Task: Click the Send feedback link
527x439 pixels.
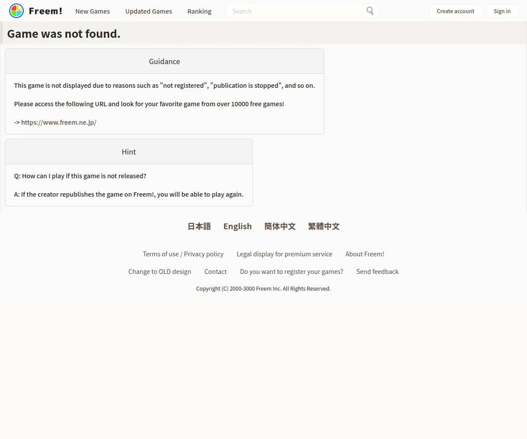Action: pos(378,272)
